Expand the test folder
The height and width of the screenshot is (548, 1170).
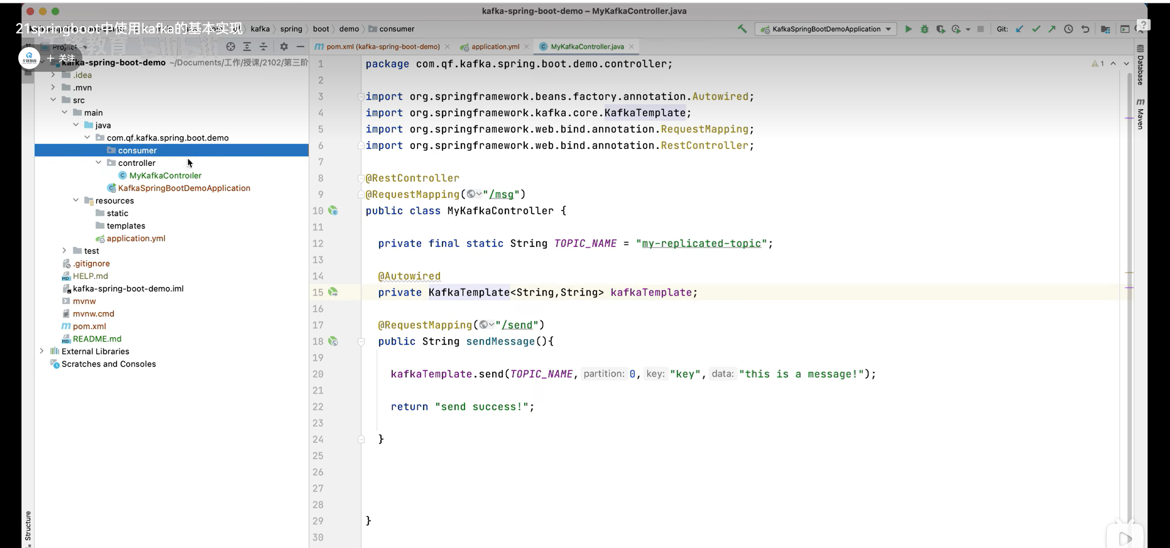[64, 250]
